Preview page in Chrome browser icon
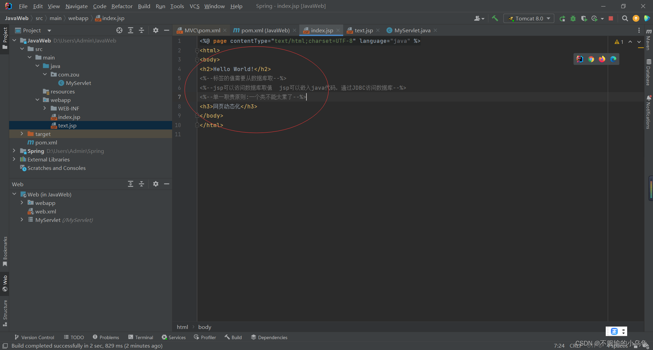653x350 pixels. click(x=591, y=59)
